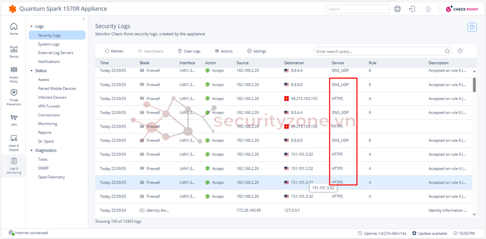Click the uptime clock icon

pyautogui.click(x=359, y=233)
